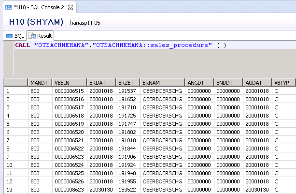Click ERZET value 191818

pos(127,140)
